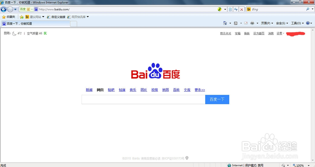This screenshot has height=167, width=315.
Task: Go back with the browser Back arrow
Action: [3, 9]
